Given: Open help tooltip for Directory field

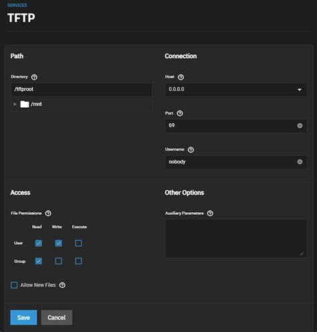Looking at the screenshot, I should point(34,77).
